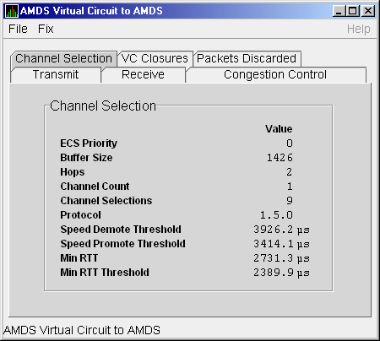Screen dimensions: 380x341
Task: Close the AMDS Virtual Circuit window
Action: [368, 11]
